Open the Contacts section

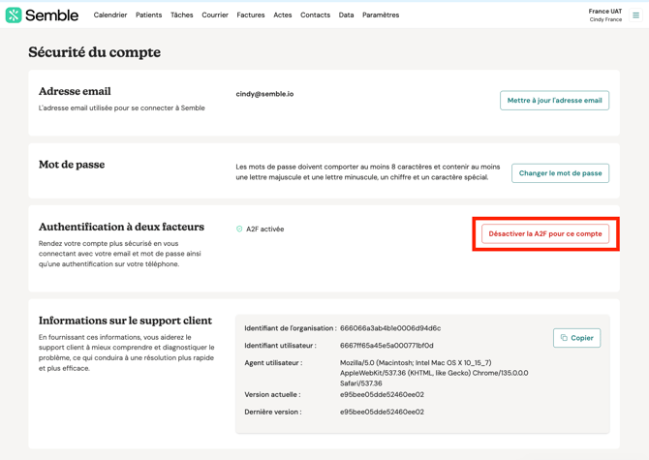[316, 15]
